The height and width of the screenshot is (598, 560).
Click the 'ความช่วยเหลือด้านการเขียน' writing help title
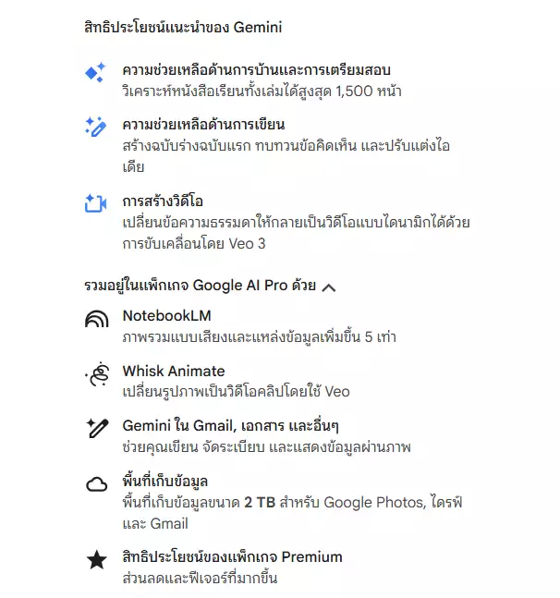(x=202, y=125)
